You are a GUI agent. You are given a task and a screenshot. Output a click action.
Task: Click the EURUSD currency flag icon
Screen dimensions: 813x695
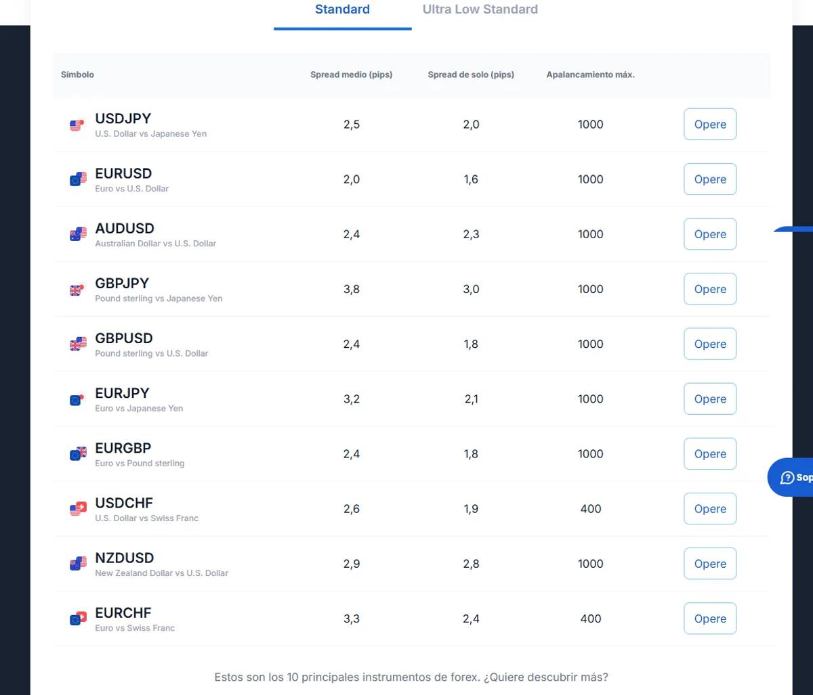(78, 179)
